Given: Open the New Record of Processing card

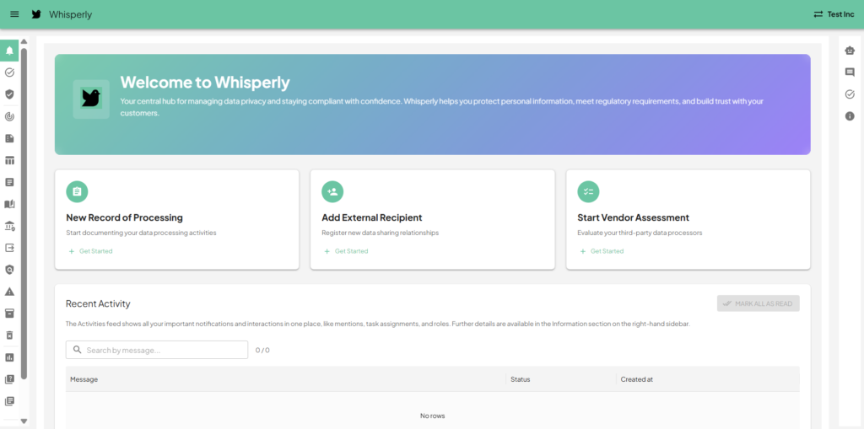Looking at the screenshot, I should pos(177,220).
